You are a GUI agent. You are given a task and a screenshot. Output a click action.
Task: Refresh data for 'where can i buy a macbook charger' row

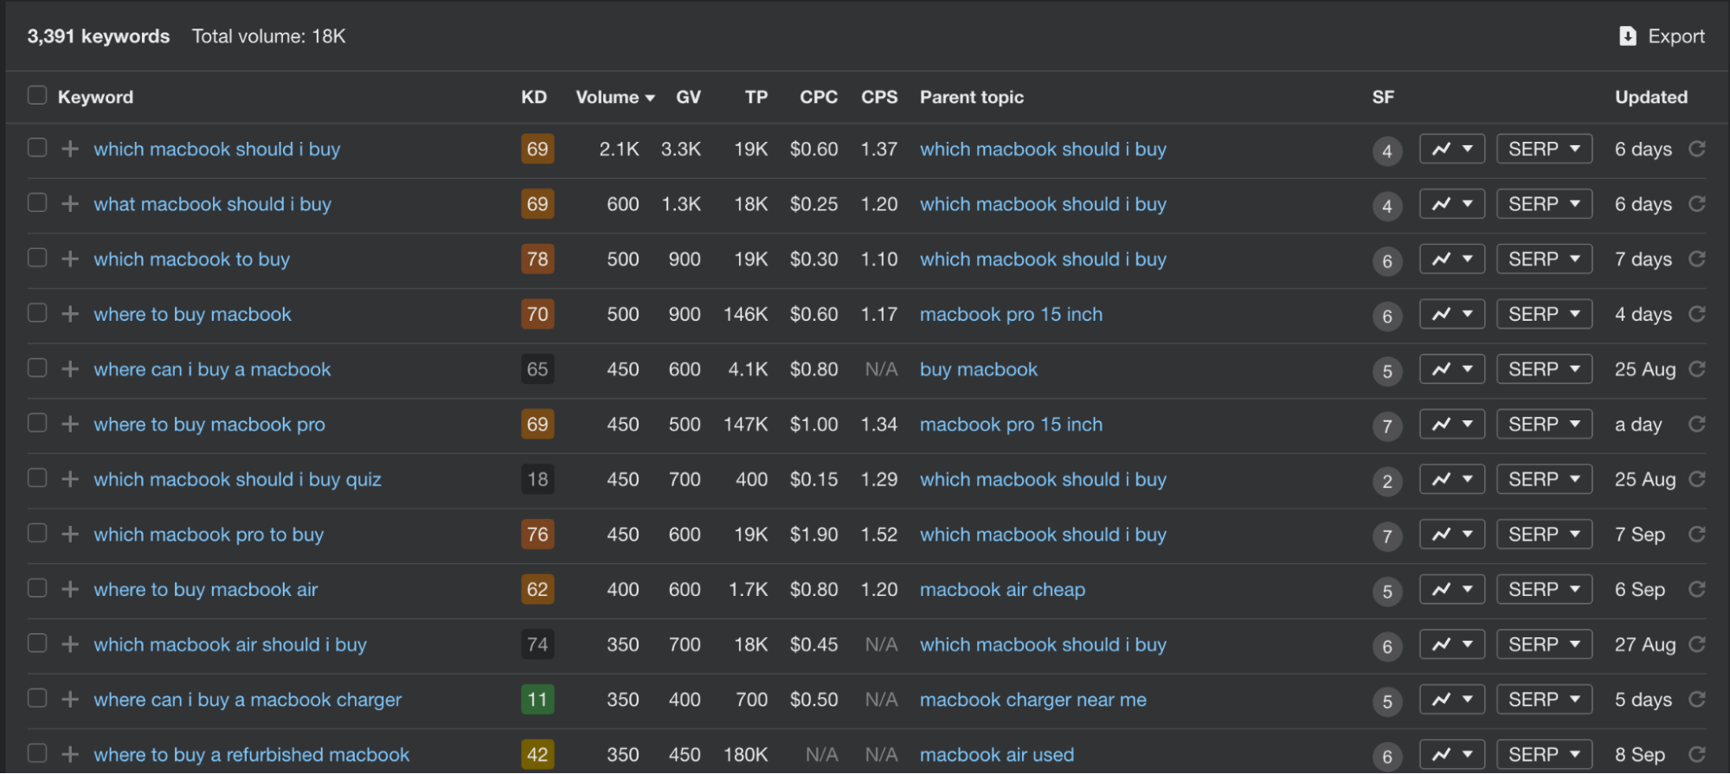1697,700
